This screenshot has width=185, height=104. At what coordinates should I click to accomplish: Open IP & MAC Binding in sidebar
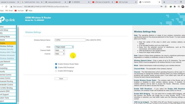8,88
